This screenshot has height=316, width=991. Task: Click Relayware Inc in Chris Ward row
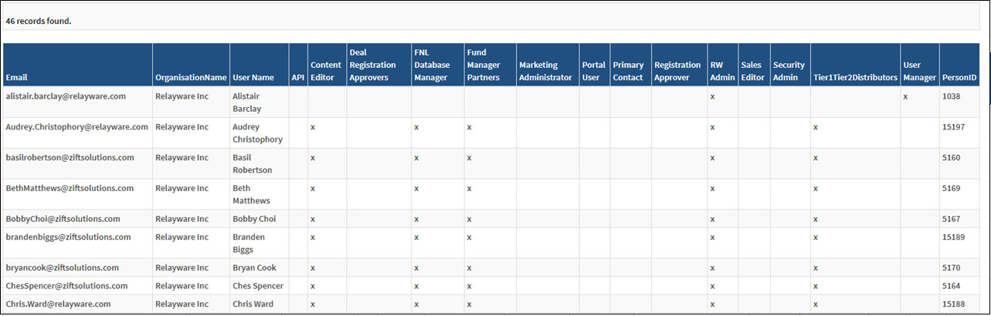click(x=182, y=304)
